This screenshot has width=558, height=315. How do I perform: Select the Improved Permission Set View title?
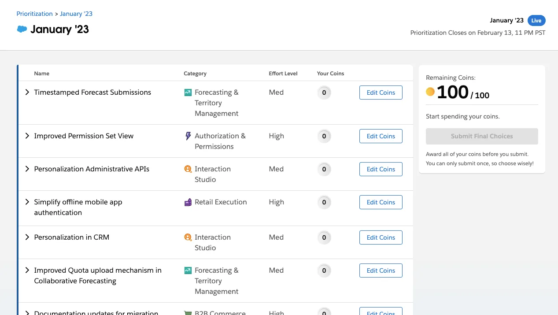84,136
